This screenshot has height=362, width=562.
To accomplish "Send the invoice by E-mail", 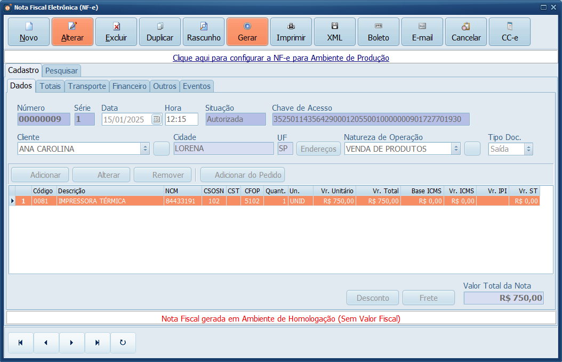I will click(422, 32).
